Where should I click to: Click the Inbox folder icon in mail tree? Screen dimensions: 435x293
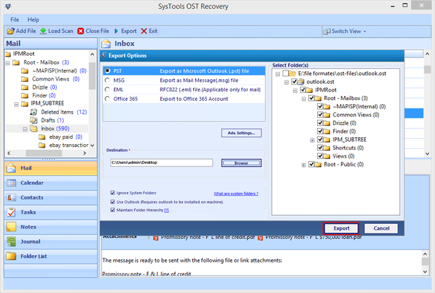pos(34,129)
